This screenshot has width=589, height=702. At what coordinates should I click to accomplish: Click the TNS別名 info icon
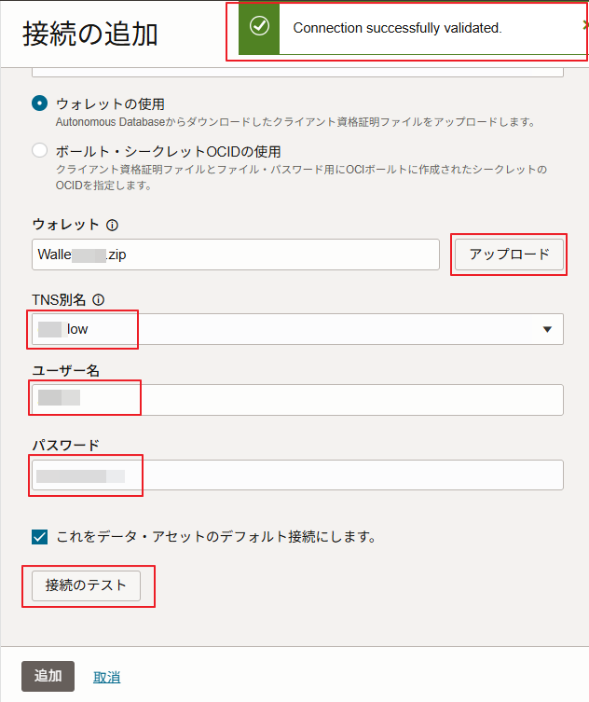point(99,300)
